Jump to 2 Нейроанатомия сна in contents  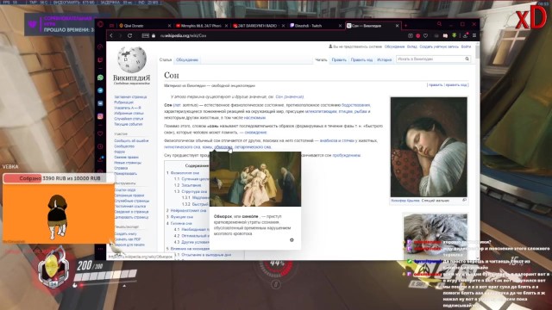[x=186, y=210]
